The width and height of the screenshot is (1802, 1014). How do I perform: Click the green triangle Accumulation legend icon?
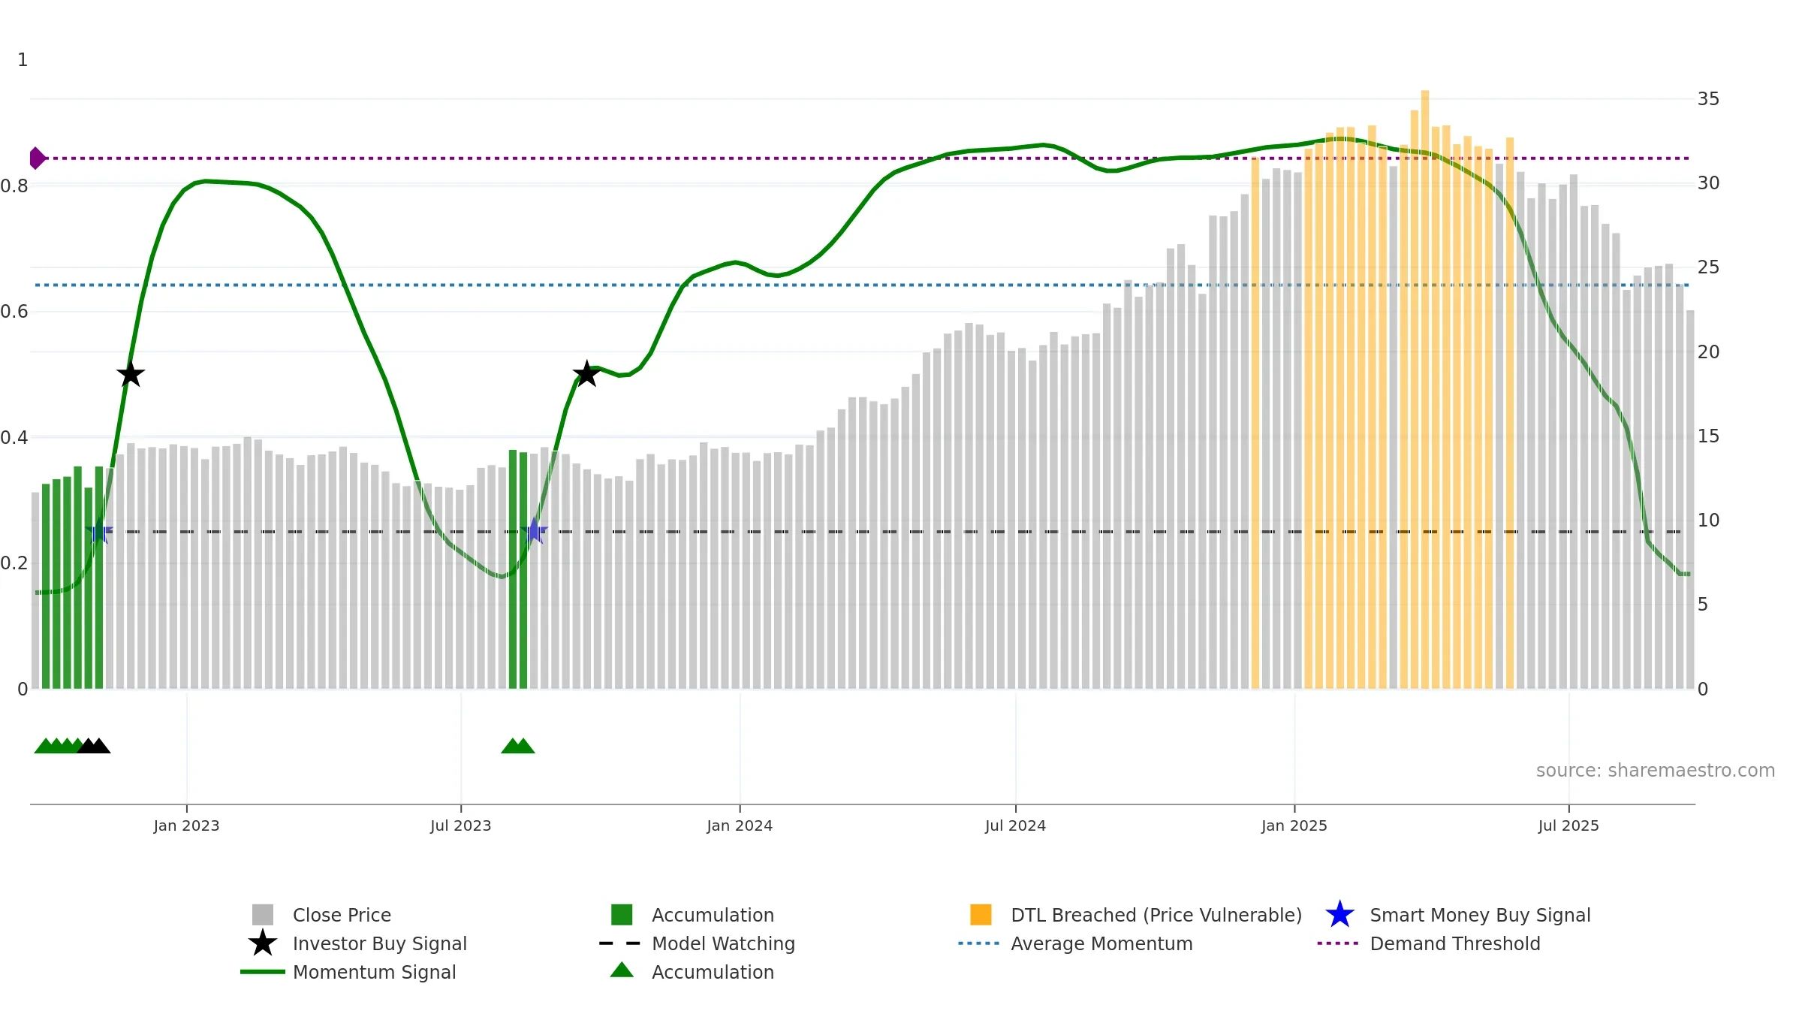tap(622, 970)
